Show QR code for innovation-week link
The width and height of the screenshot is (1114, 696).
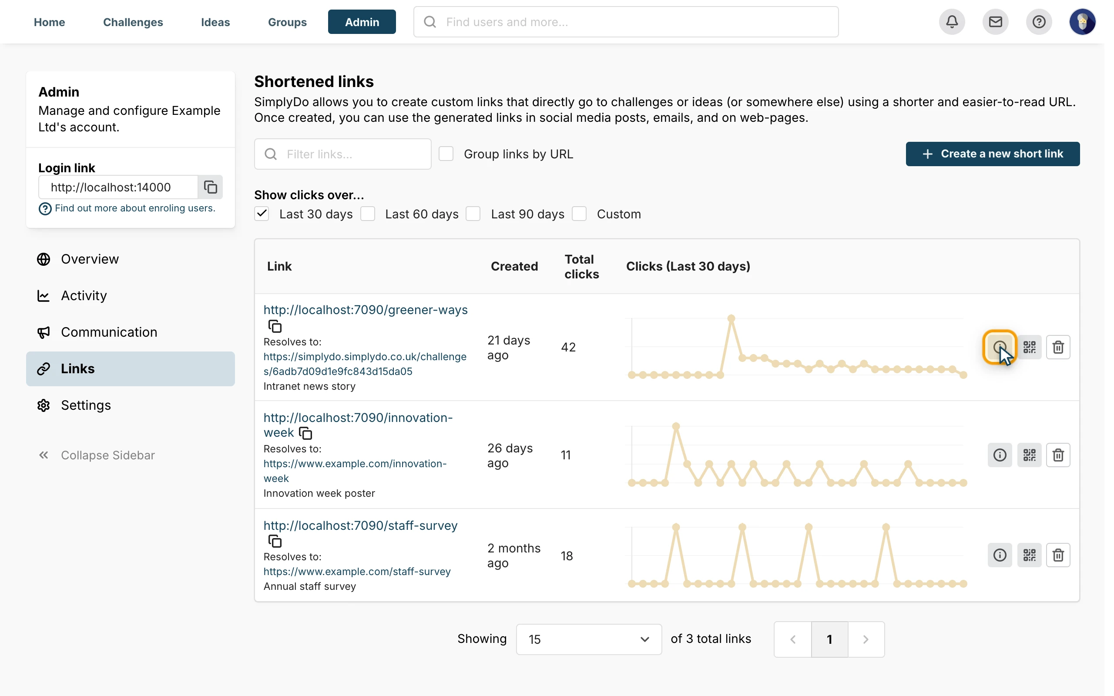tap(1029, 455)
